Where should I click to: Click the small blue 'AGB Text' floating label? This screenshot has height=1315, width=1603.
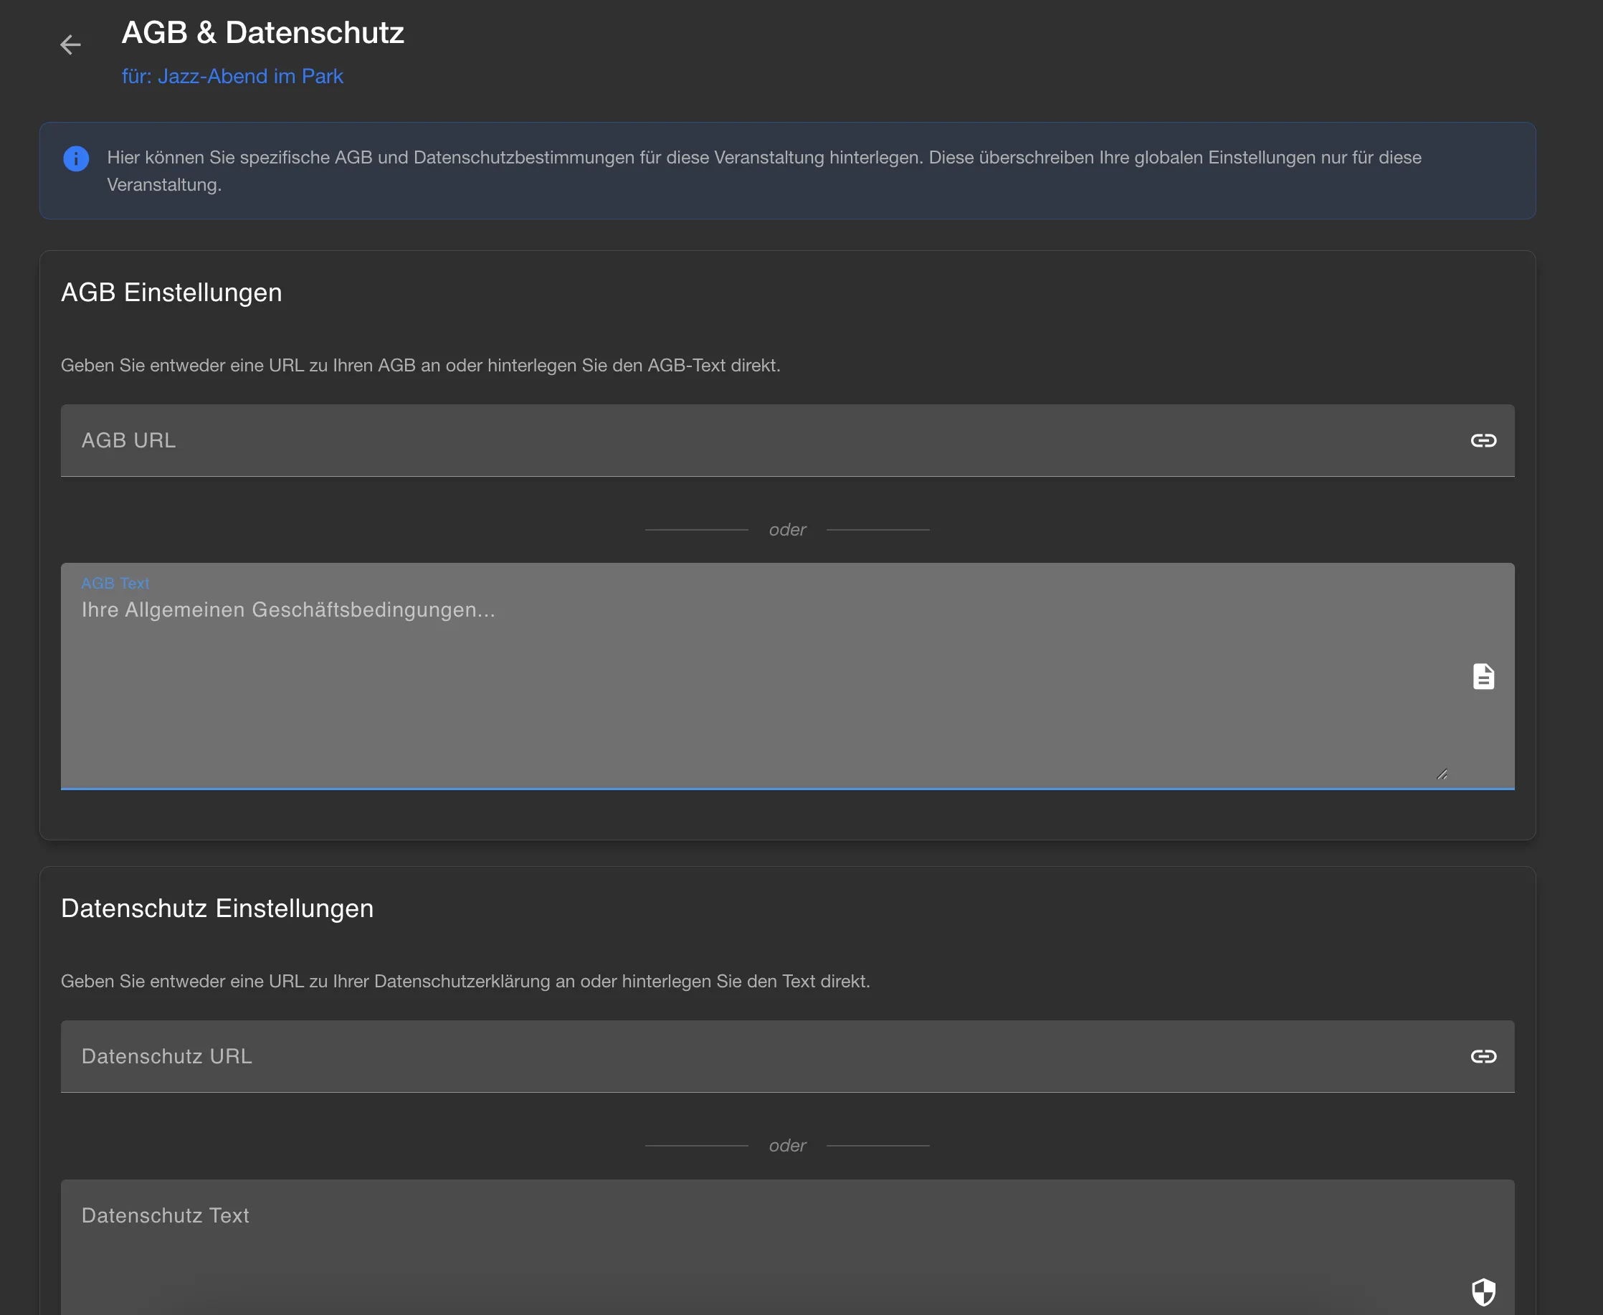tap(115, 583)
